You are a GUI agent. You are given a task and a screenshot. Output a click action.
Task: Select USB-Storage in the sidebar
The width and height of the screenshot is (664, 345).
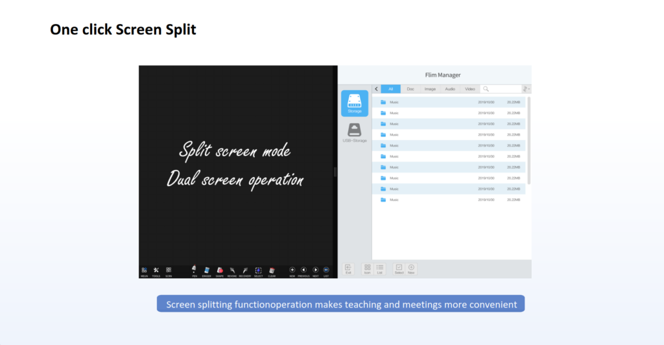tap(355, 132)
